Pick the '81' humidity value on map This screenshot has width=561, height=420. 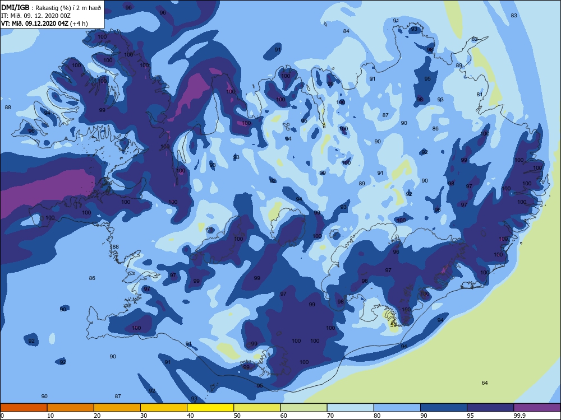[x=480, y=95]
